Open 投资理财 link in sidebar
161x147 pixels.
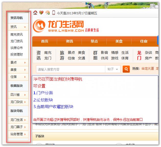[17, 54]
